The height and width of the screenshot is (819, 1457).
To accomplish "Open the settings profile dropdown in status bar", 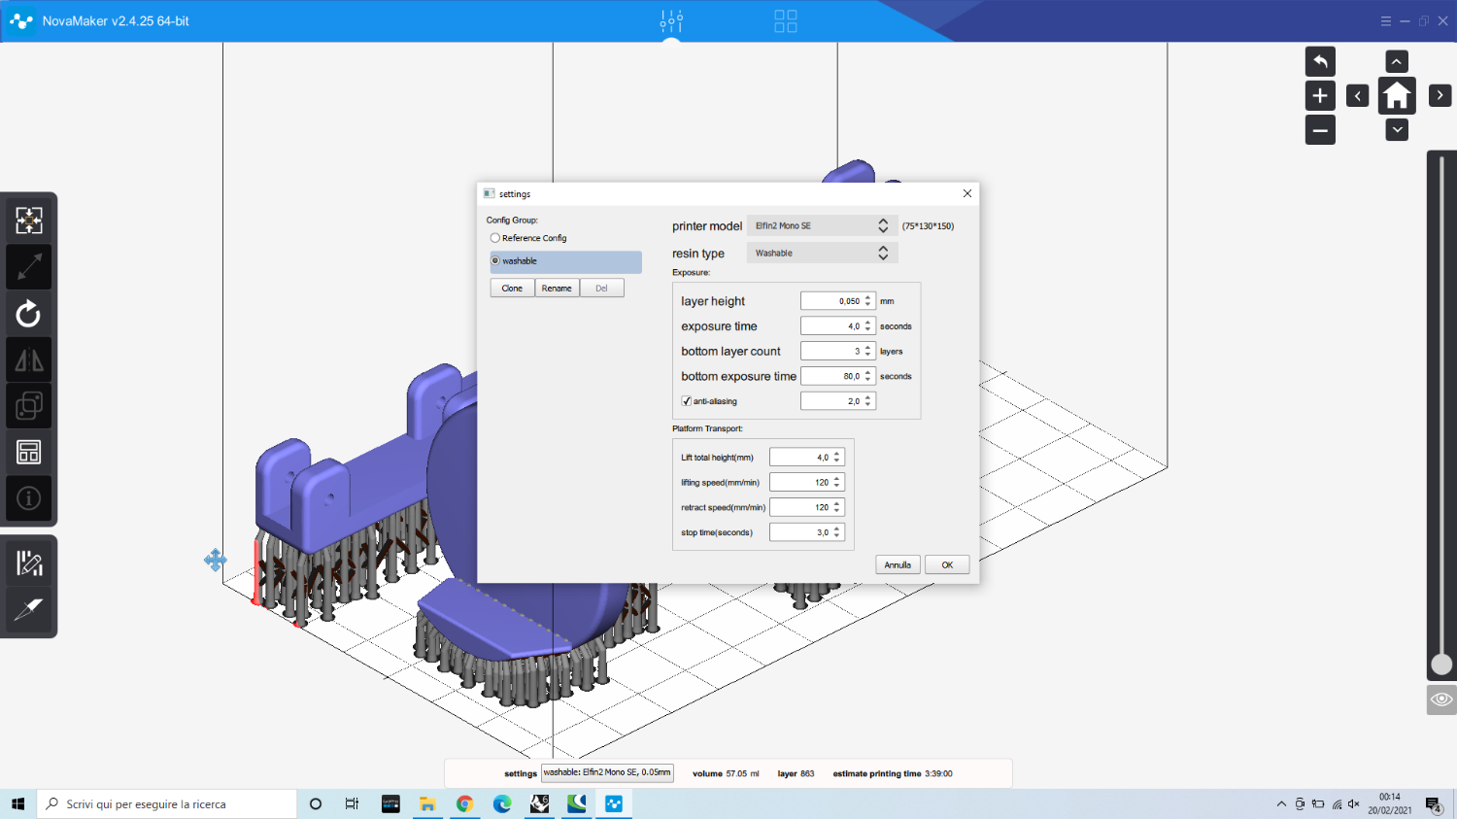I will 607,773.
